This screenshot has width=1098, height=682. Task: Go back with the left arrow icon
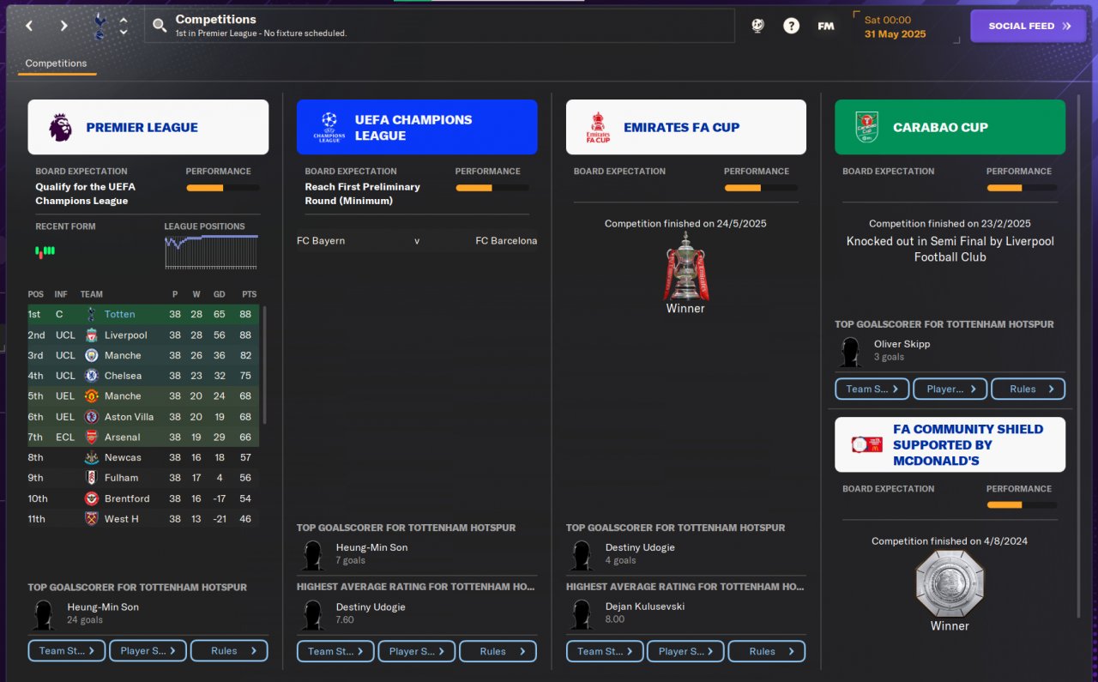click(29, 26)
